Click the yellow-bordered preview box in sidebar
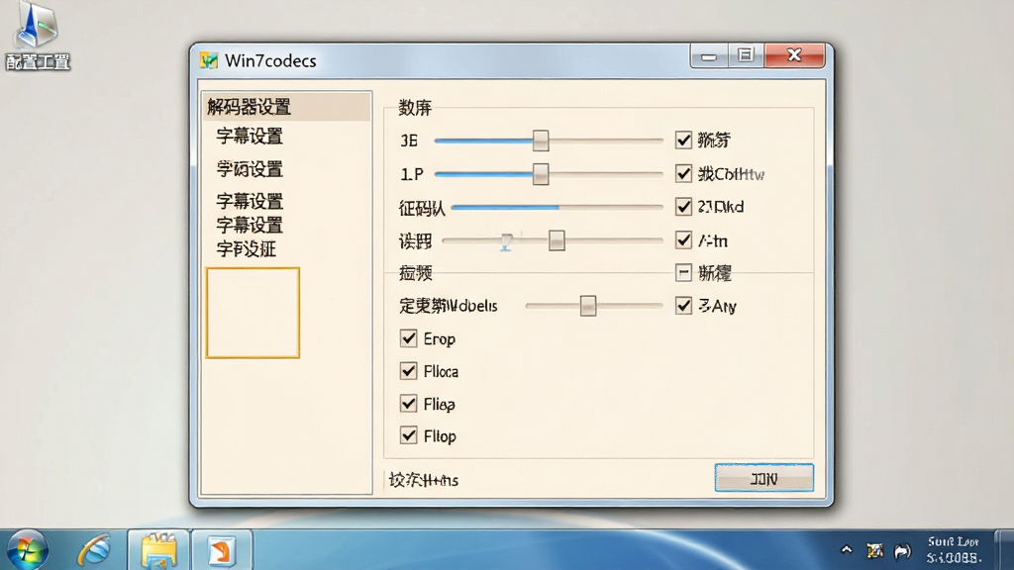This screenshot has width=1014, height=570. [253, 313]
